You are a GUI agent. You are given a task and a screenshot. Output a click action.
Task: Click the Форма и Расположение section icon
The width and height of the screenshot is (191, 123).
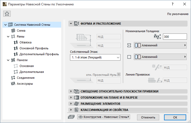click(x=77, y=24)
